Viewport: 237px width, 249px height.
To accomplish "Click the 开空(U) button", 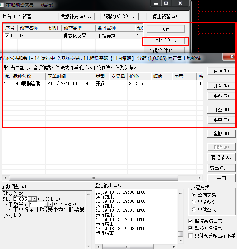I will 221,110.
